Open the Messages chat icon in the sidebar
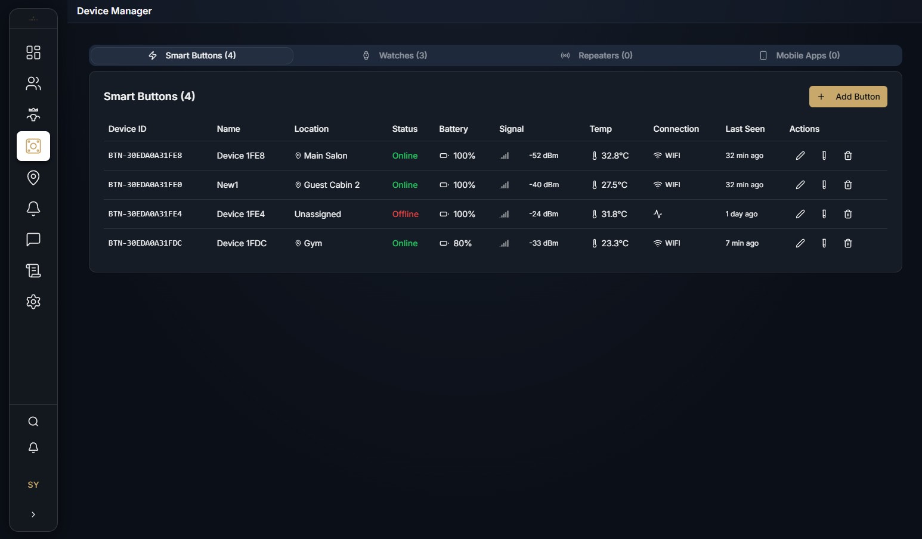Image resolution: width=922 pixels, height=539 pixels. tap(33, 240)
